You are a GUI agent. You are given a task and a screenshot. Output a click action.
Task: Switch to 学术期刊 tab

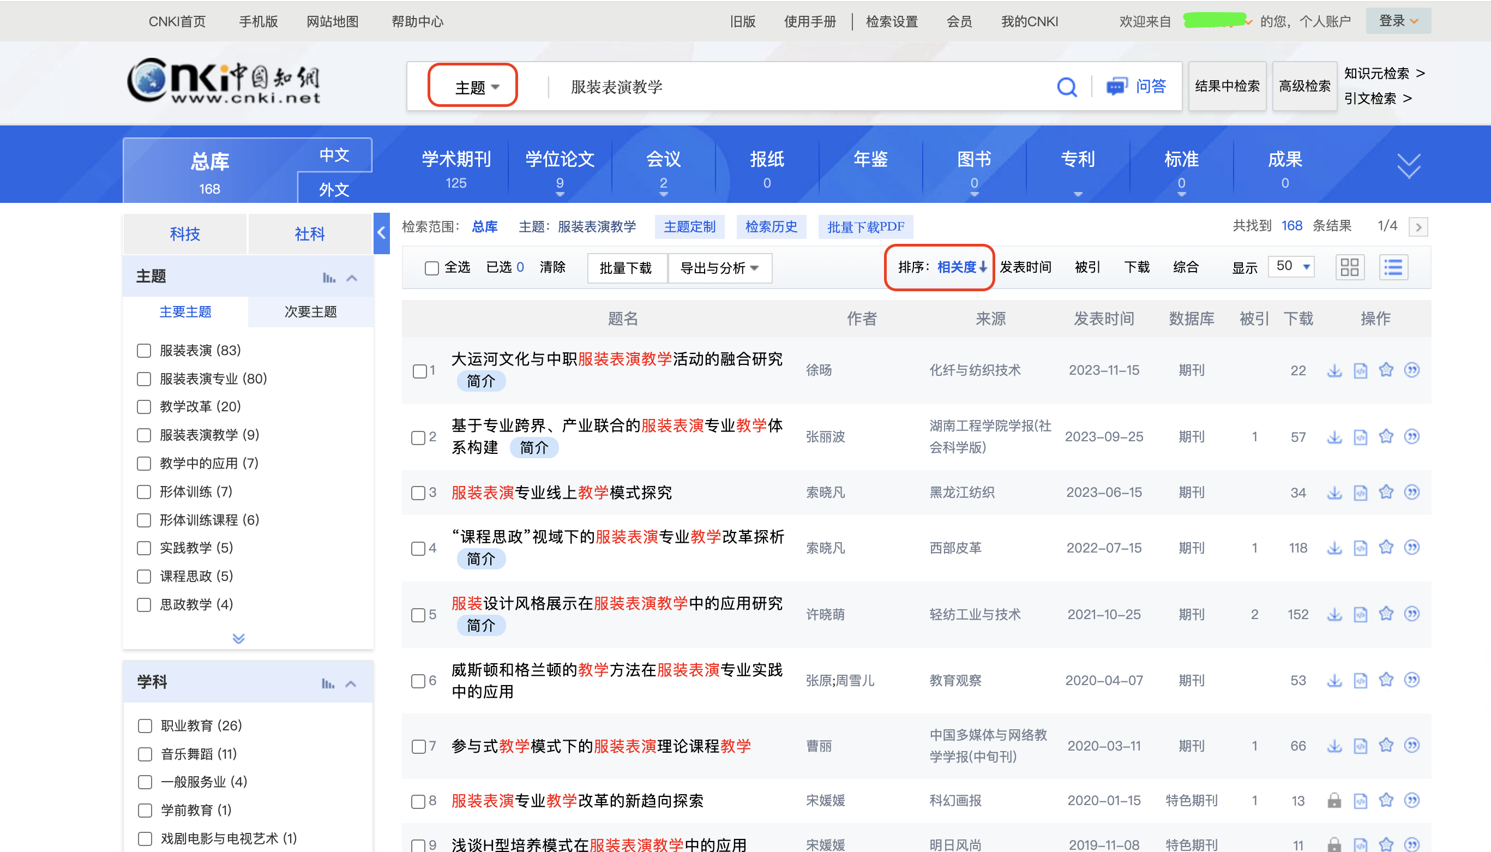(x=456, y=169)
